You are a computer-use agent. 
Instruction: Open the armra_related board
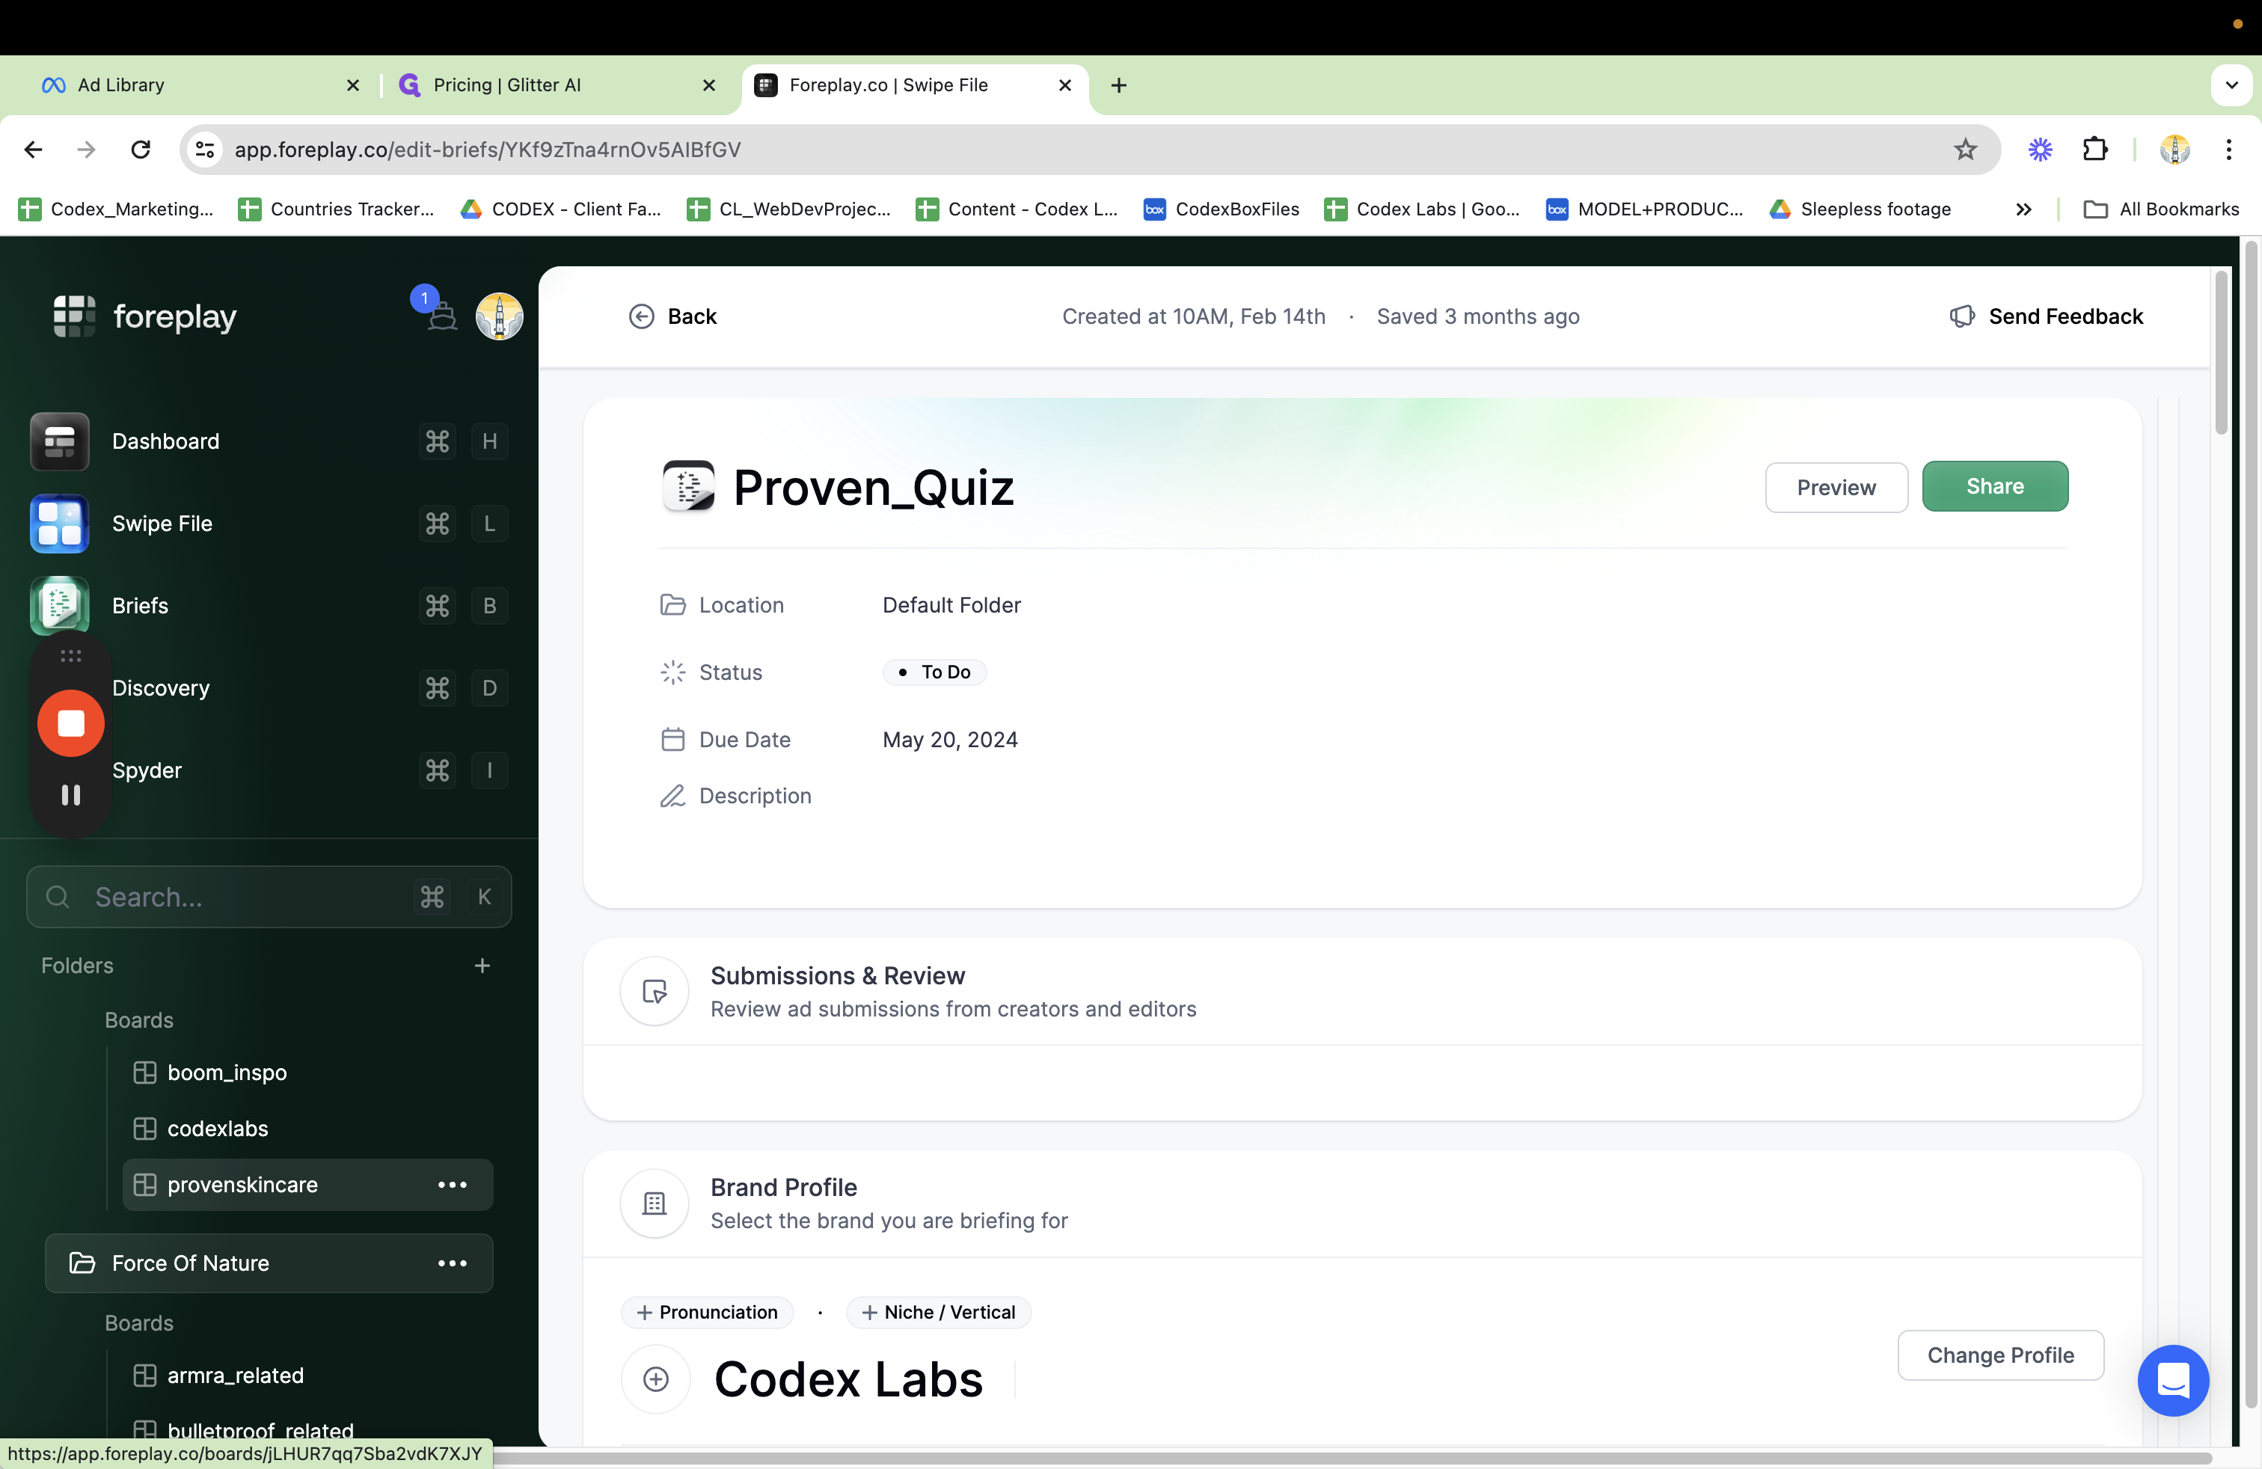click(x=235, y=1375)
